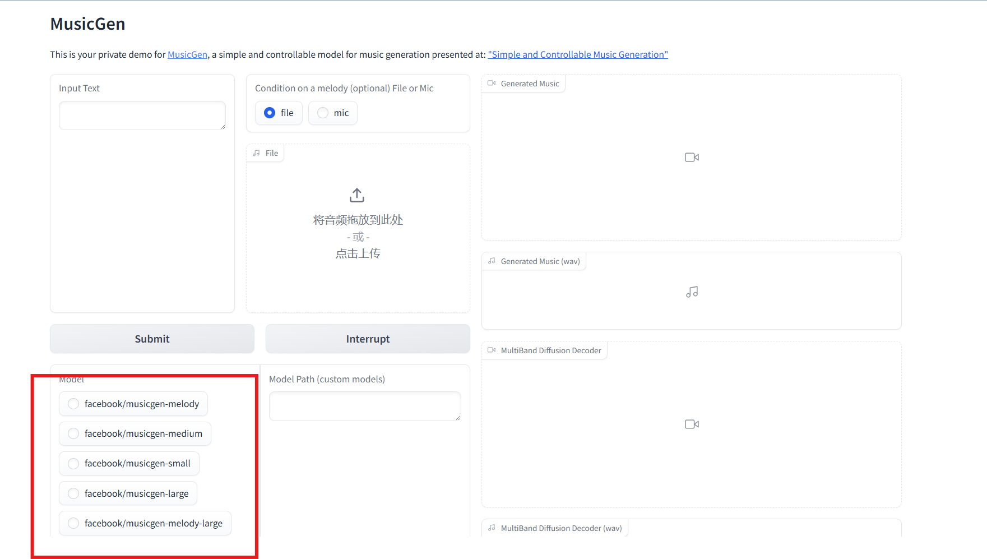The height and width of the screenshot is (559, 987).
Task: Click the music note icon beside File label
Action: [x=257, y=153]
